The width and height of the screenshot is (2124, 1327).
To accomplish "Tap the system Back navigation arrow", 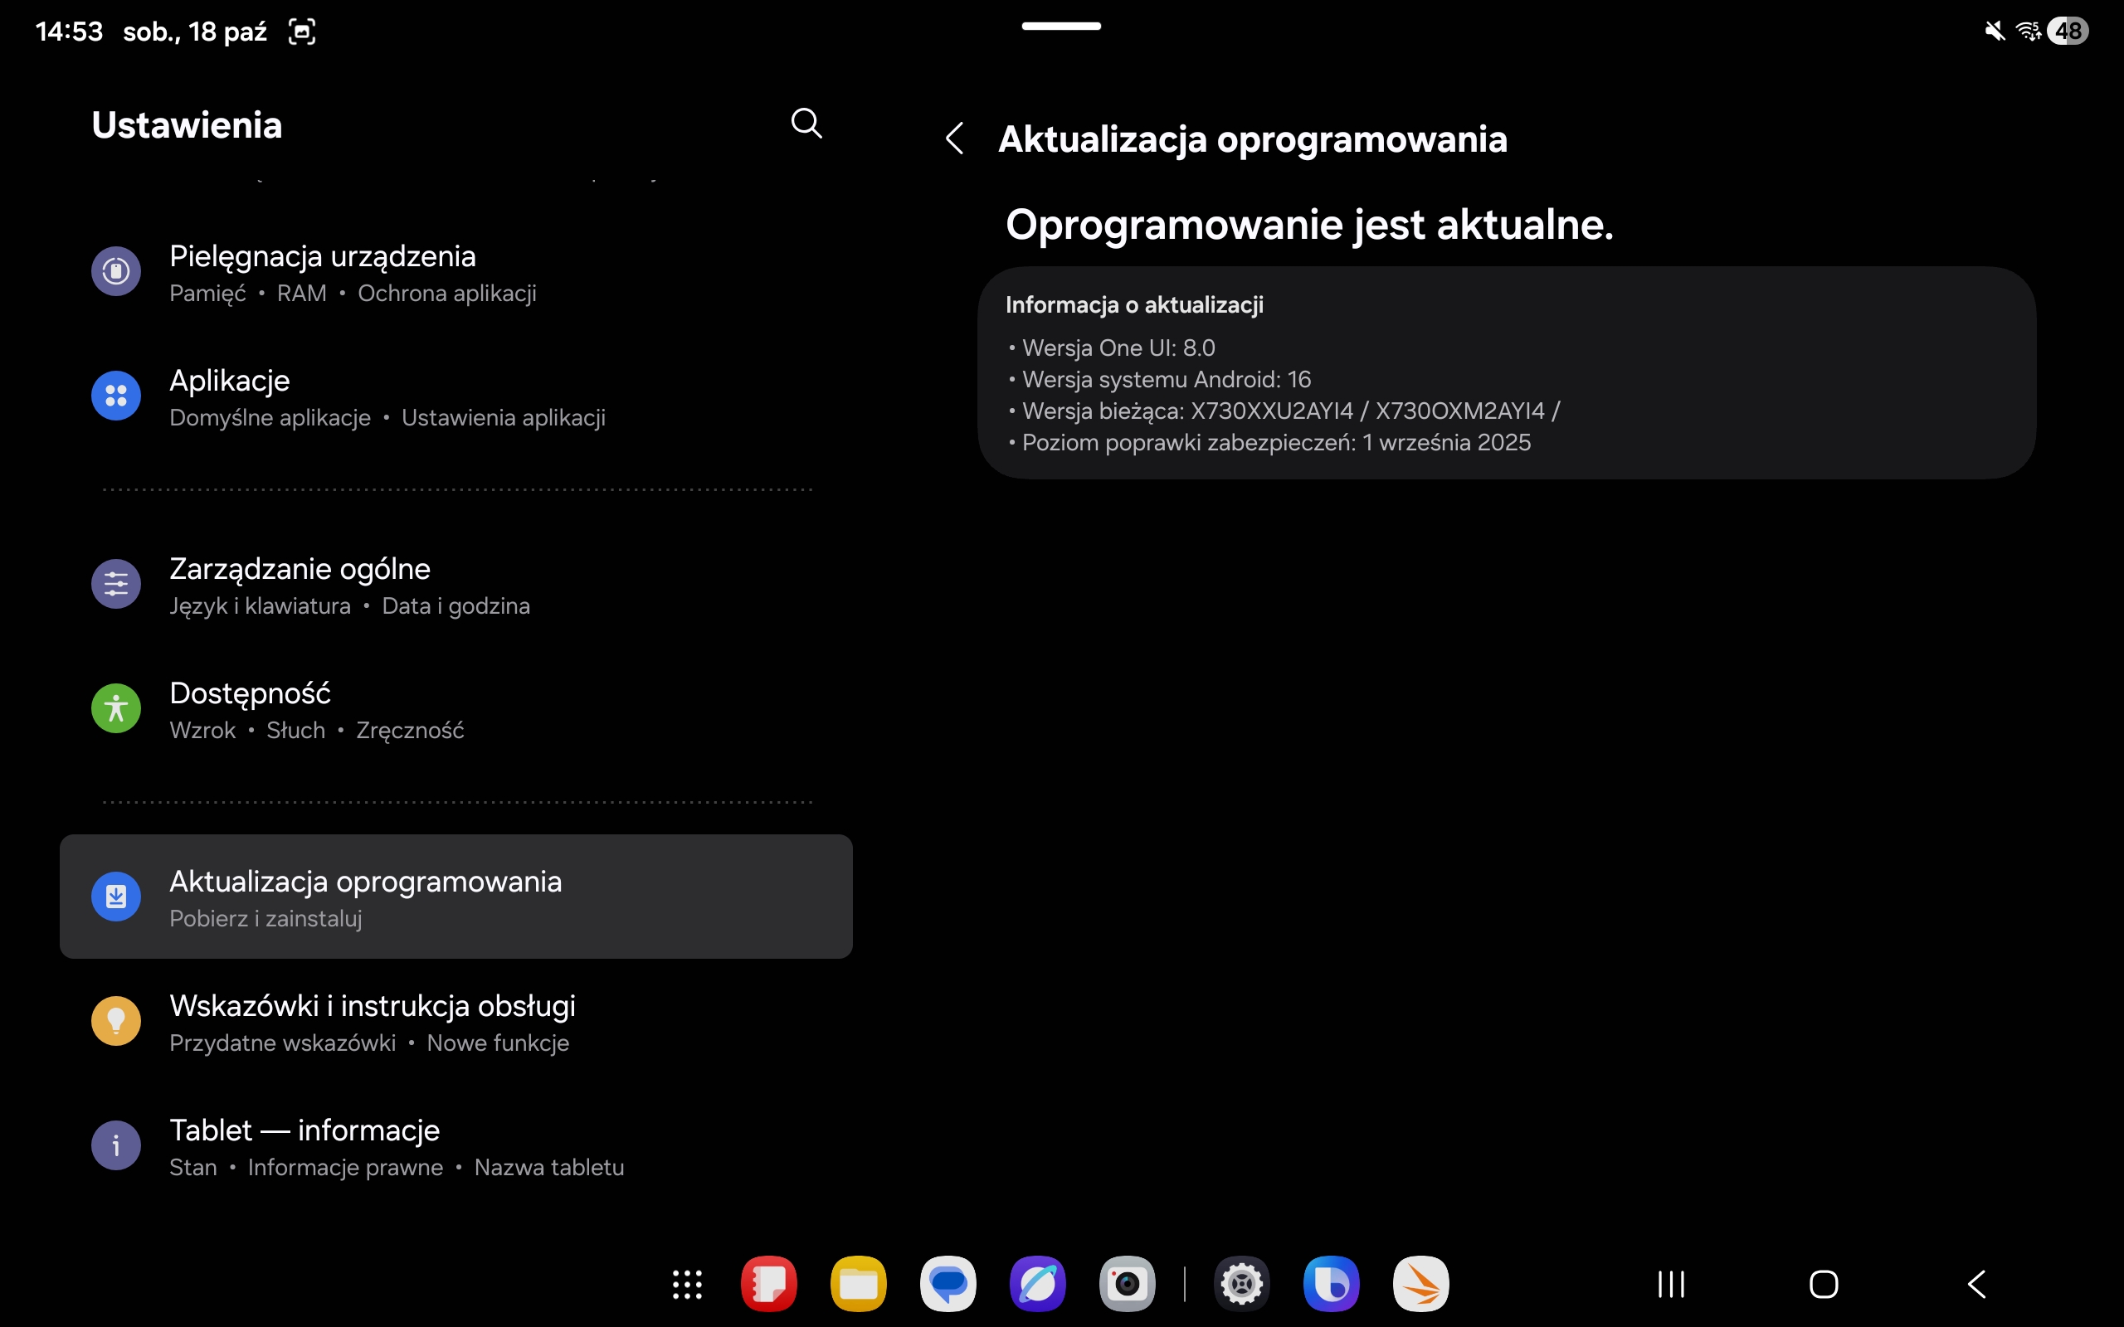I will click(1976, 1285).
